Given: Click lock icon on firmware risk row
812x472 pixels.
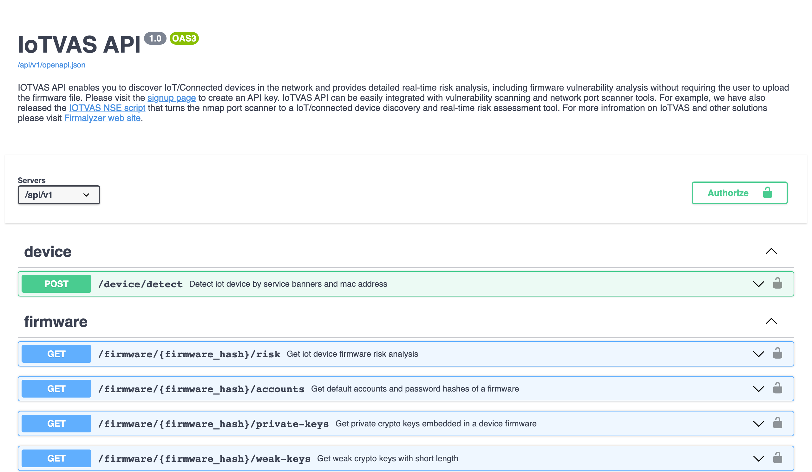Looking at the screenshot, I should coord(777,354).
